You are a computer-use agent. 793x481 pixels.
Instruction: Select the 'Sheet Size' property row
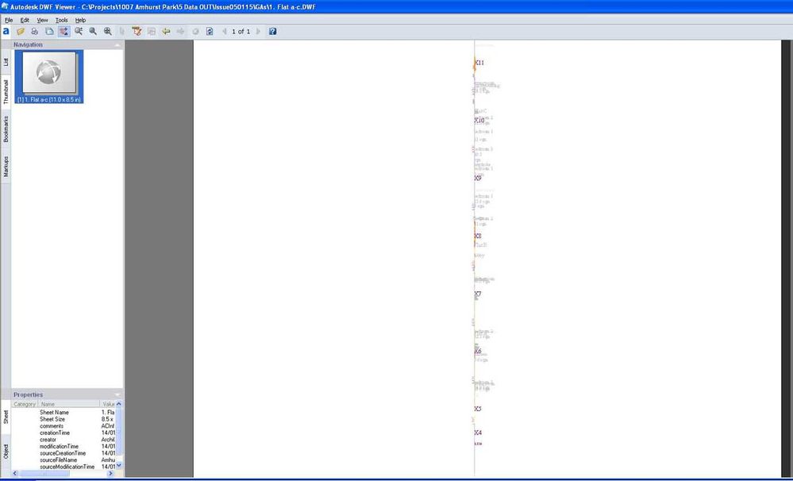click(64, 419)
